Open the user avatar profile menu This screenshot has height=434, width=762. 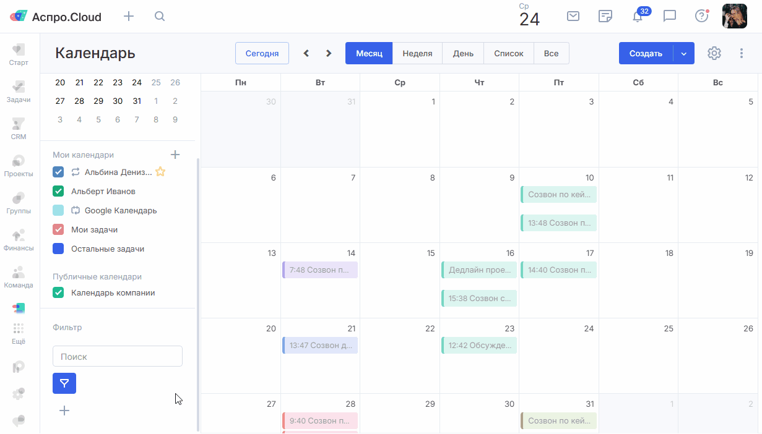click(735, 16)
